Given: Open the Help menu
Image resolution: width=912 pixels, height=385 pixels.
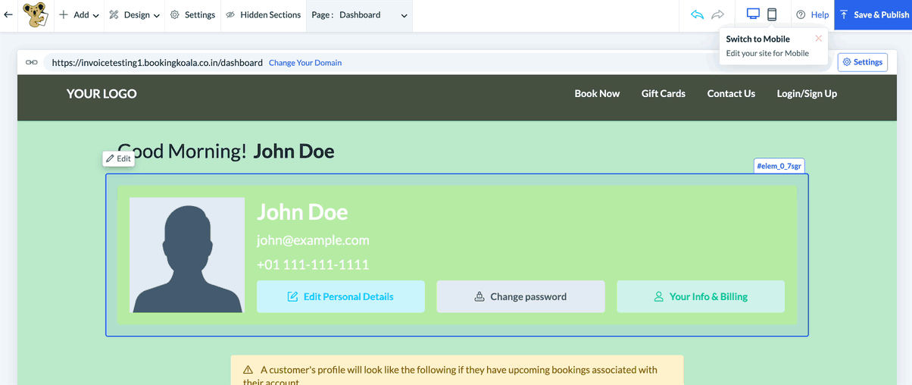Looking at the screenshot, I should click(x=811, y=15).
